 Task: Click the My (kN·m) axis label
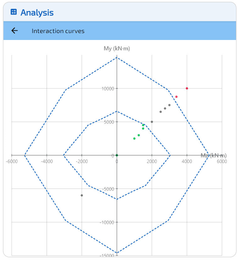click(x=117, y=48)
